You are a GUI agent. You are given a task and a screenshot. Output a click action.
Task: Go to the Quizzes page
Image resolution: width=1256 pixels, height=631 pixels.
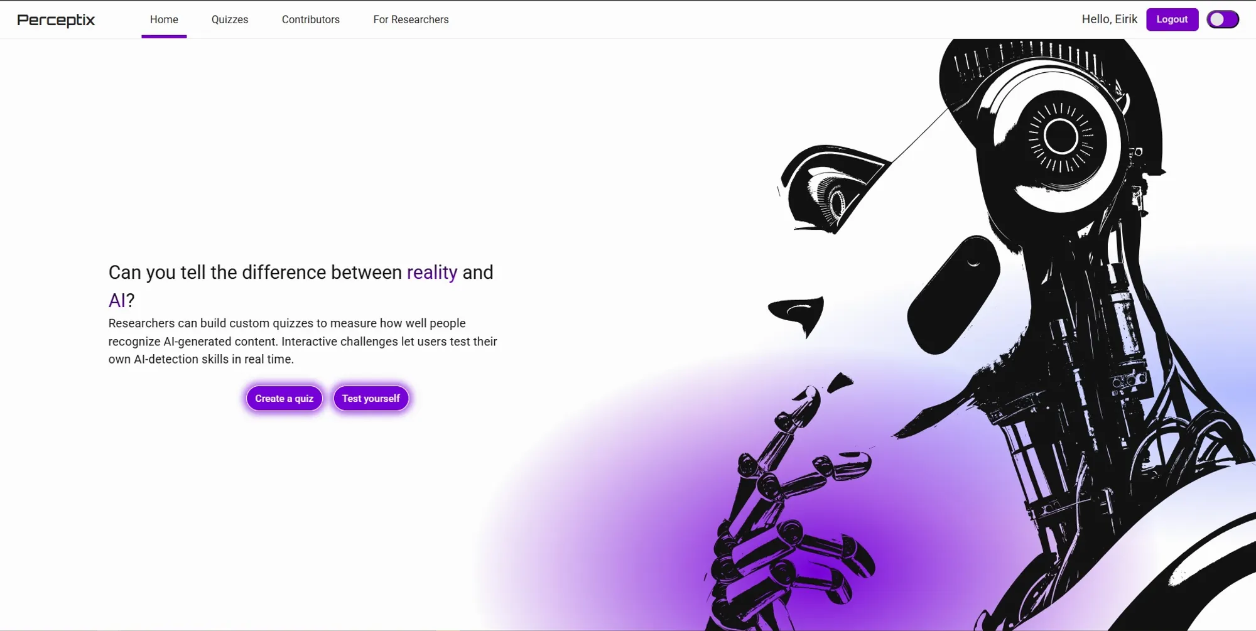[x=230, y=19]
